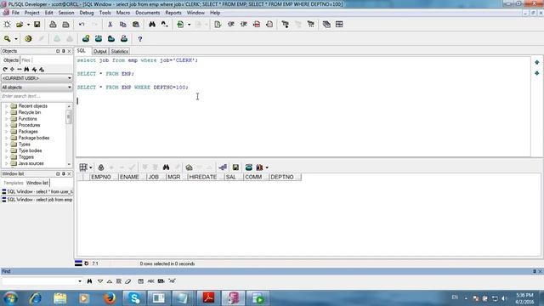
Task: Click the result grid save floppy icon
Action: pyautogui.click(x=235, y=167)
